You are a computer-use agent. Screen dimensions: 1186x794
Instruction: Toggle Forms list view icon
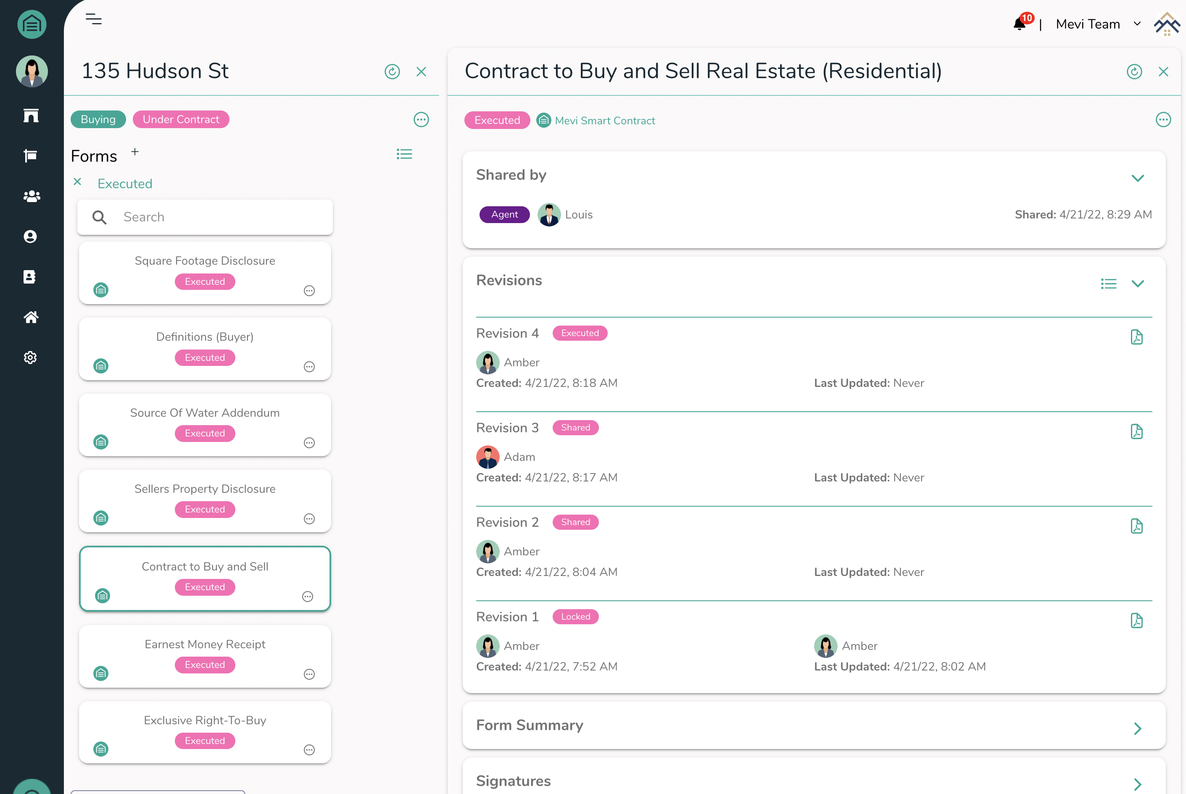pos(404,154)
